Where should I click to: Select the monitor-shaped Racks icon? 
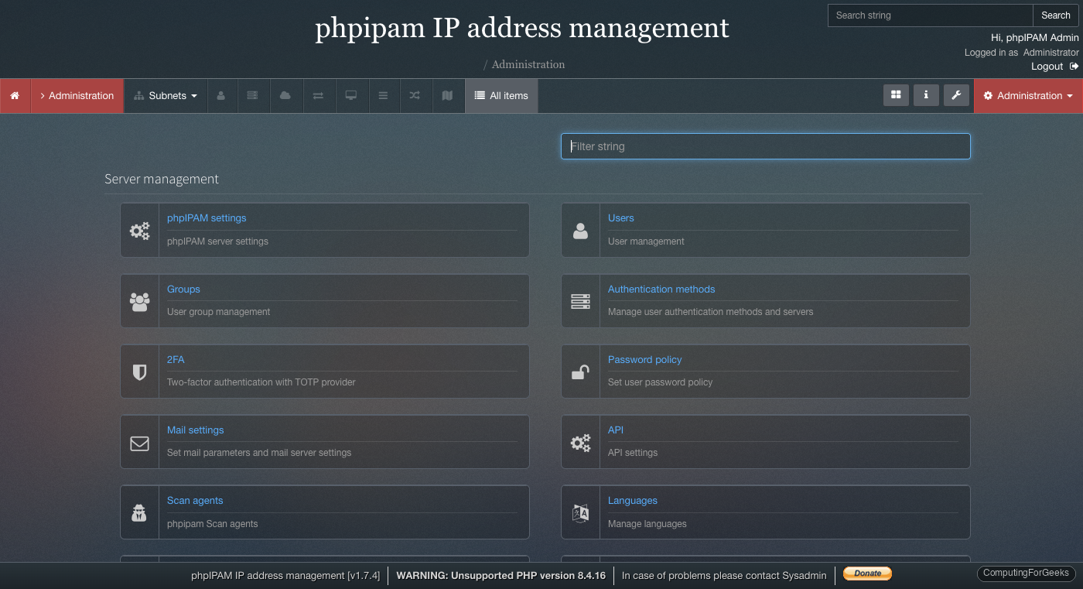351,95
